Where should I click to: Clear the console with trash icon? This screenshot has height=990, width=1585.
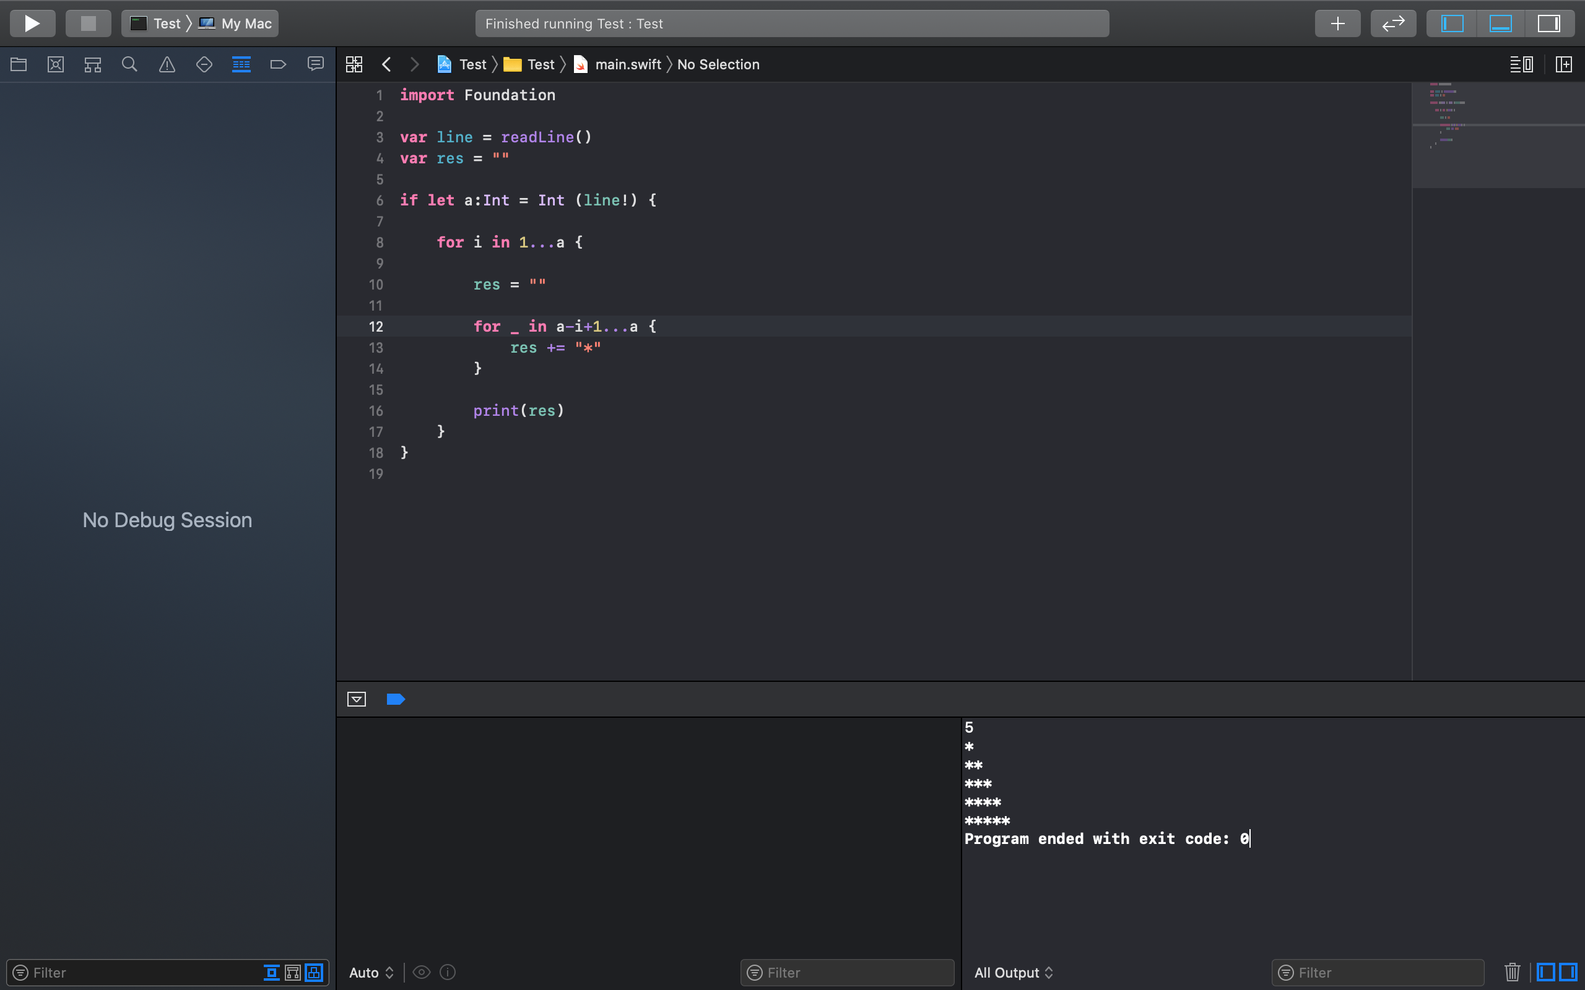pos(1513,972)
